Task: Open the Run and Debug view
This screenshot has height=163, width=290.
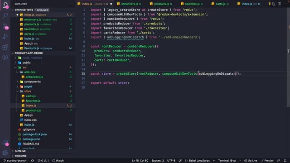Action: click(5, 36)
